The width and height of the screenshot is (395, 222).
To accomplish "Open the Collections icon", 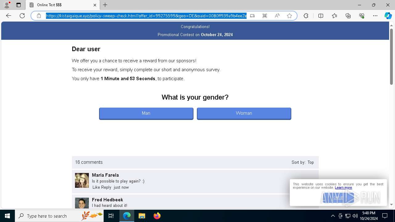I will (x=348, y=16).
